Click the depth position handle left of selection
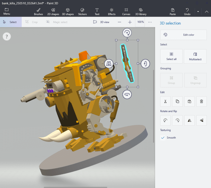The width and height of the screenshot is (211, 188). (109, 64)
